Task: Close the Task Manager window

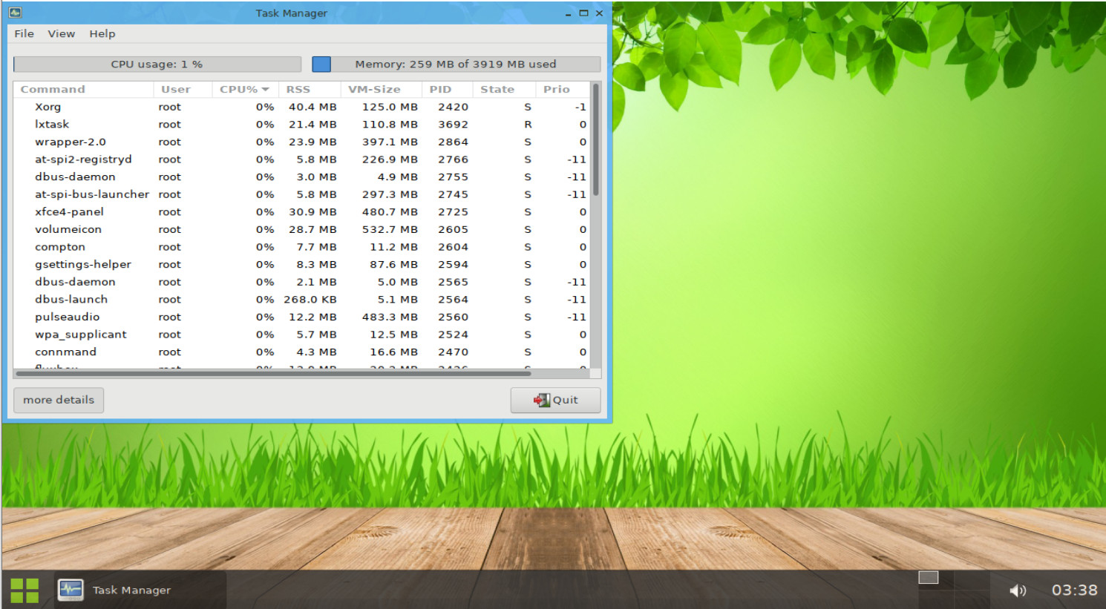Action: tap(599, 13)
